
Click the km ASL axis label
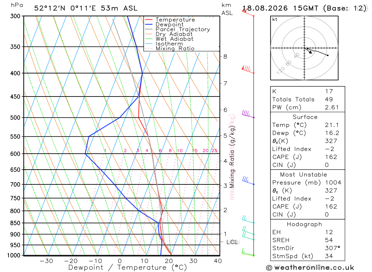click(227, 9)
